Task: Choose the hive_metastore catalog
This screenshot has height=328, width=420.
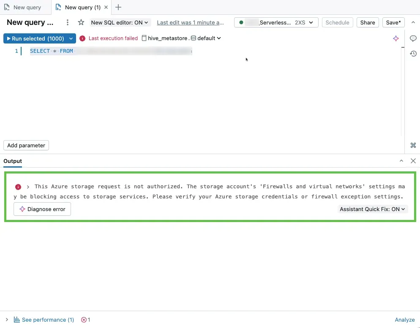Action: pos(165,38)
